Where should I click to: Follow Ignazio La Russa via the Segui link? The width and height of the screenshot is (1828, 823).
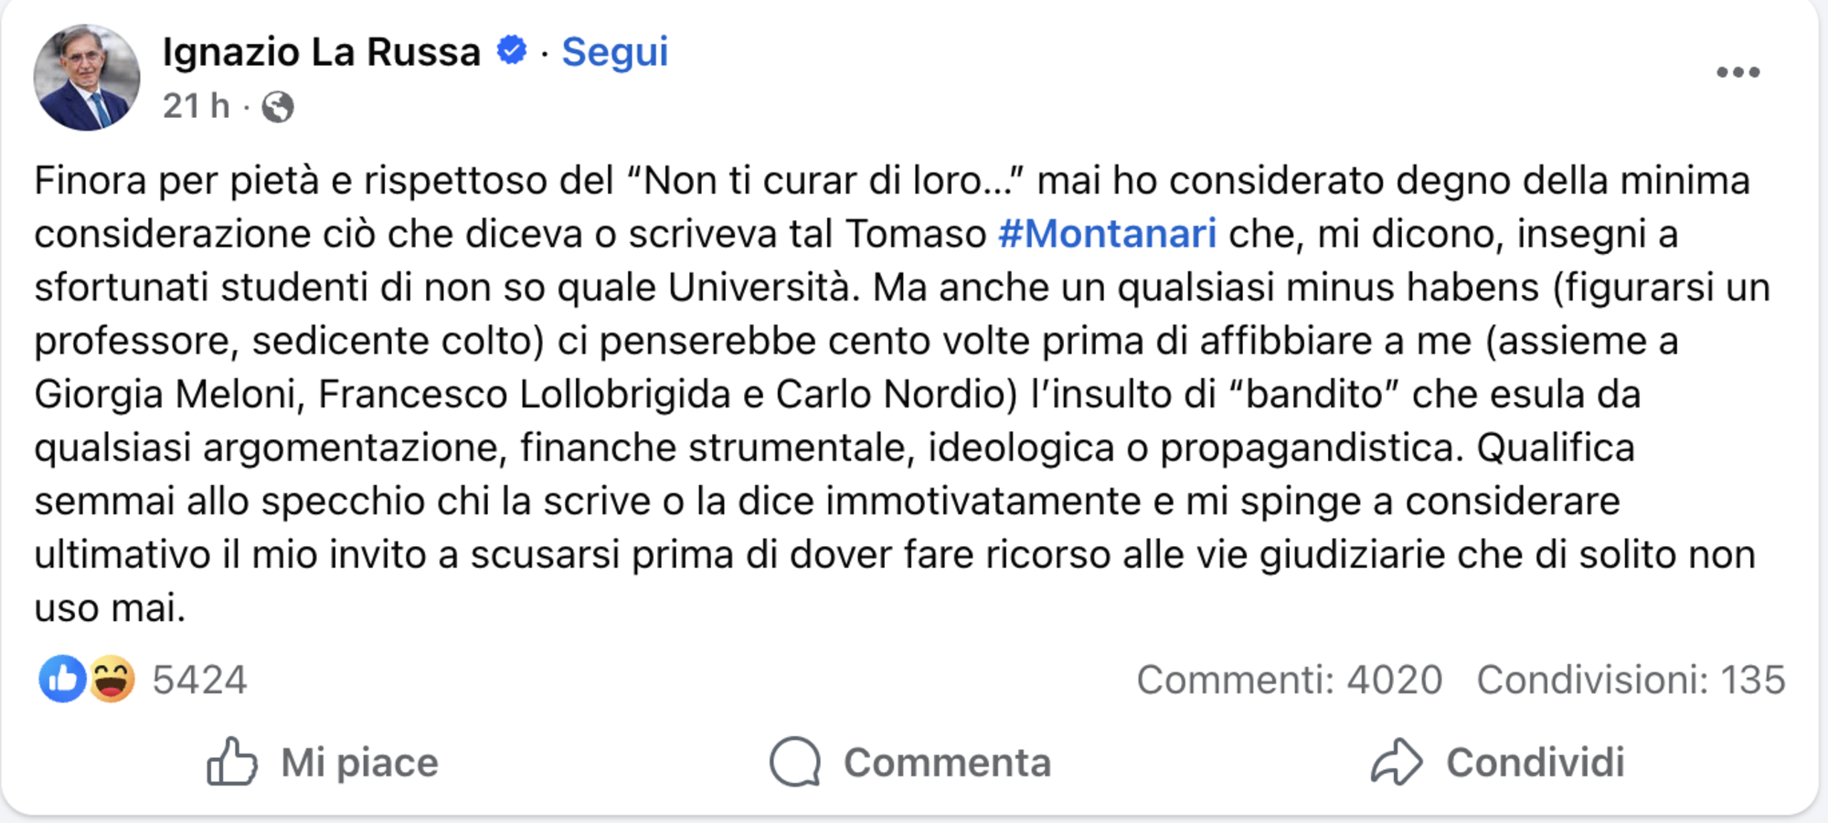point(614,52)
